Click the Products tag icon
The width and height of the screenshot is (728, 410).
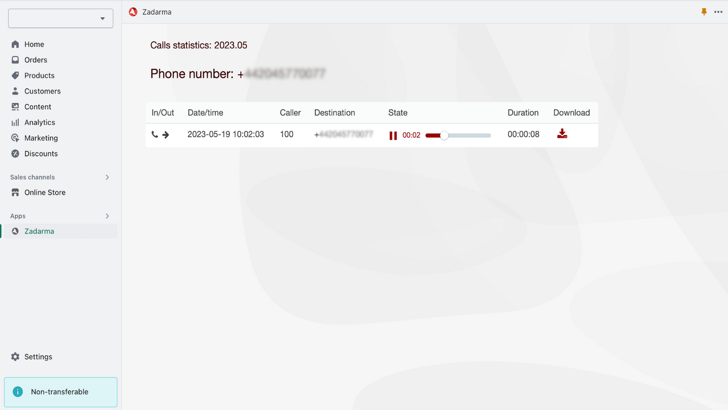(15, 76)
